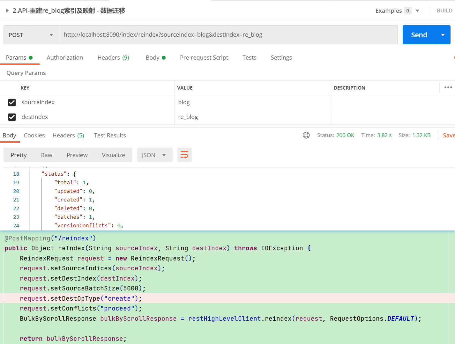Click the description cell of the sourceIndex row
Screen dimensions: 455x344
393,102
